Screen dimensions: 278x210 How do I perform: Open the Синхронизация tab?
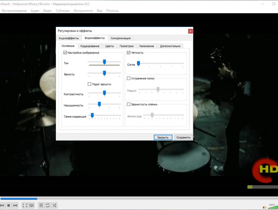point(121,38)
